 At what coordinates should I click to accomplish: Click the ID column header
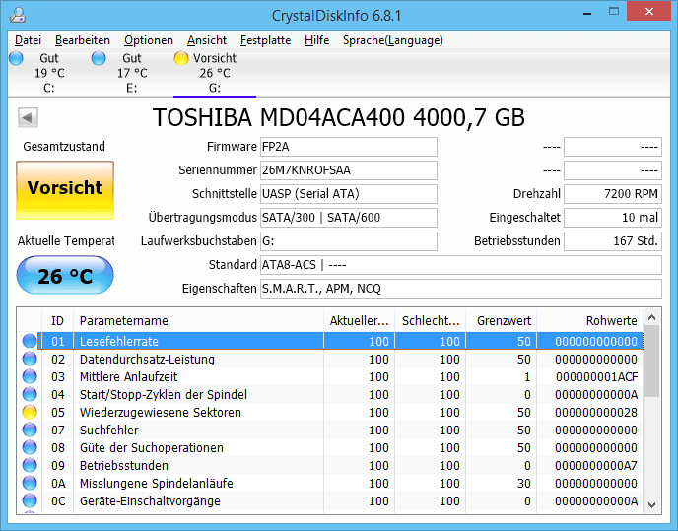coord(57,320)
